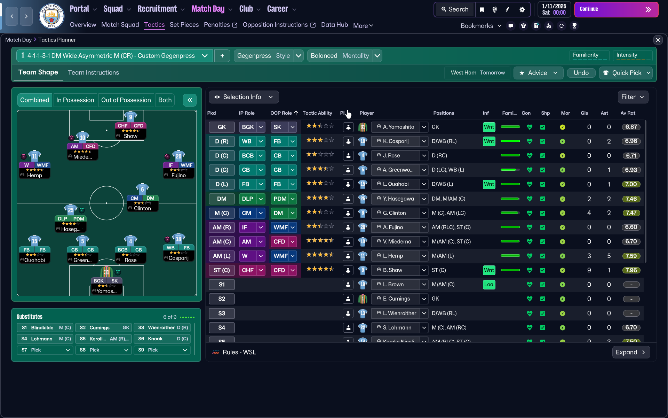Collapse the pitch panel with the double-chevron

[x=190, y=100]
